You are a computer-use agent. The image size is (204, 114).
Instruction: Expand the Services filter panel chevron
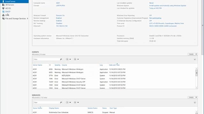click(195, 103)
